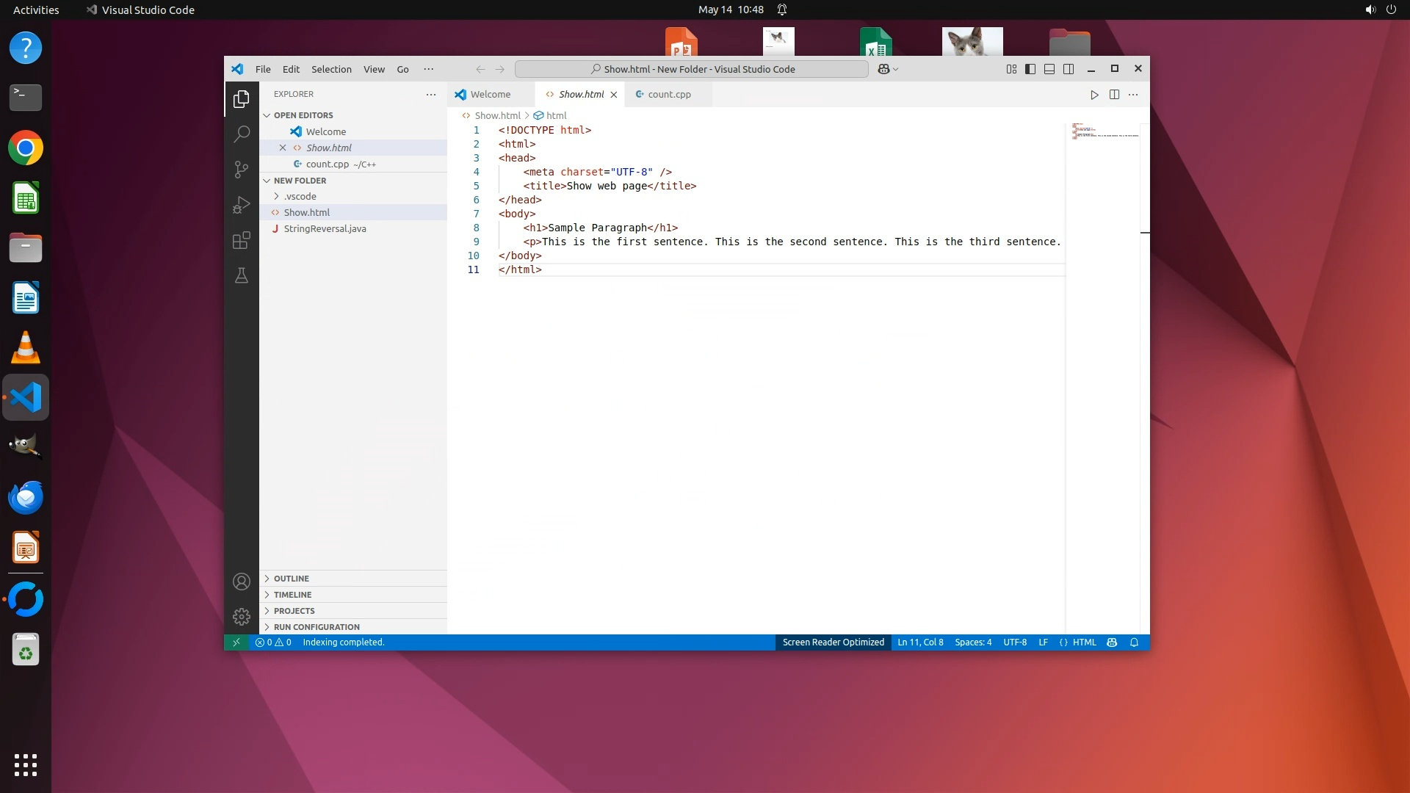Image resolution: width=1410 pixels, height=793 pixels.
Task: Open the Testing flask view
Action: coord(241,275)
